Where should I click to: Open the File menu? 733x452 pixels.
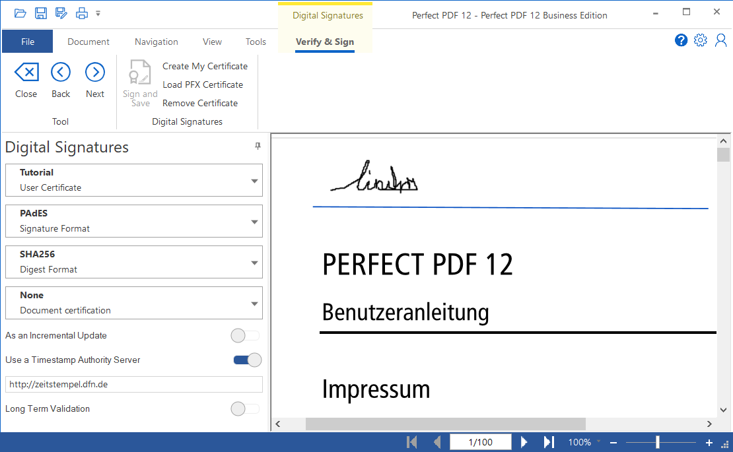[x=28, y=42]
